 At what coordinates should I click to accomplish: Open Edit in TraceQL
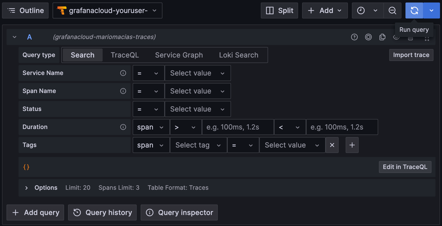[405, 167]
